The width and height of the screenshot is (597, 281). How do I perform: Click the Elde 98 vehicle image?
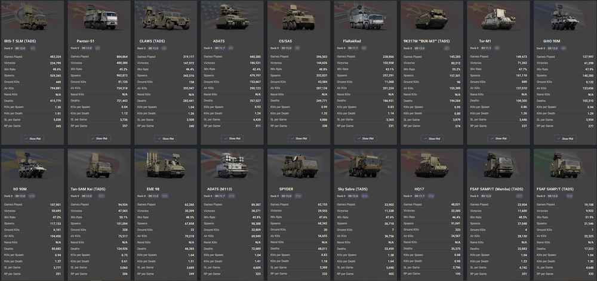click(x=166, y=168)
